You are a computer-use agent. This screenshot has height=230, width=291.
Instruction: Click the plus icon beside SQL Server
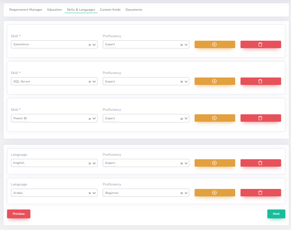[x=214, y=81]
